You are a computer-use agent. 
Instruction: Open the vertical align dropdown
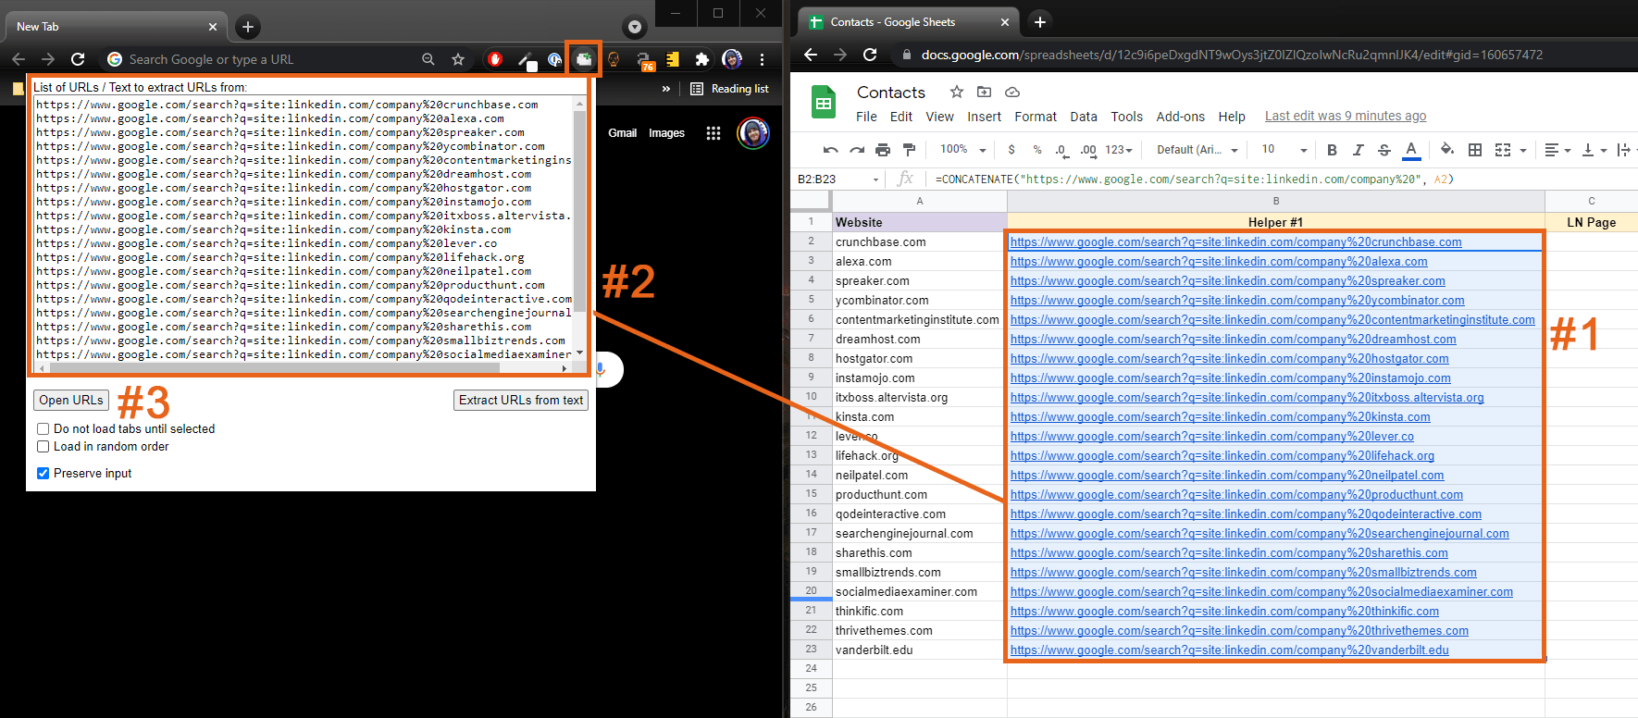(1594, 150)
